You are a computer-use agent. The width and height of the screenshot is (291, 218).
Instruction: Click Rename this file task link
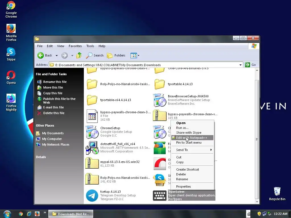click(x=52, y=82)
